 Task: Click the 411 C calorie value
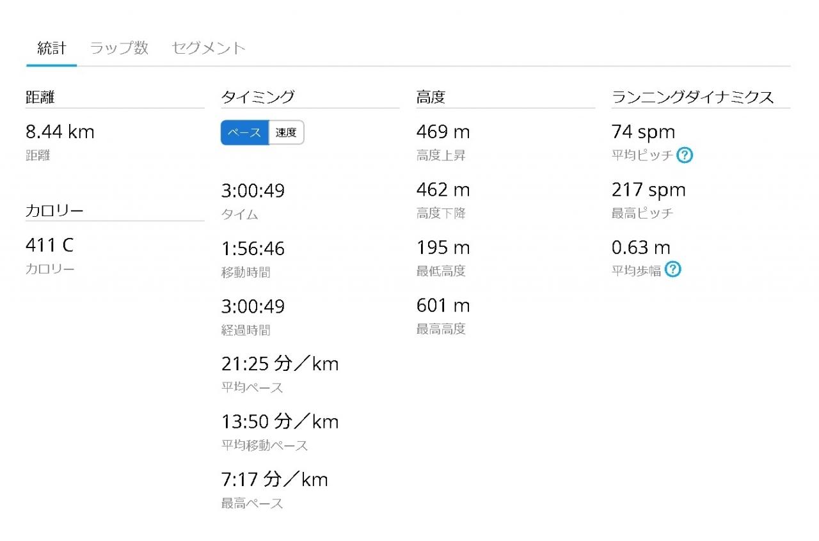50,245
